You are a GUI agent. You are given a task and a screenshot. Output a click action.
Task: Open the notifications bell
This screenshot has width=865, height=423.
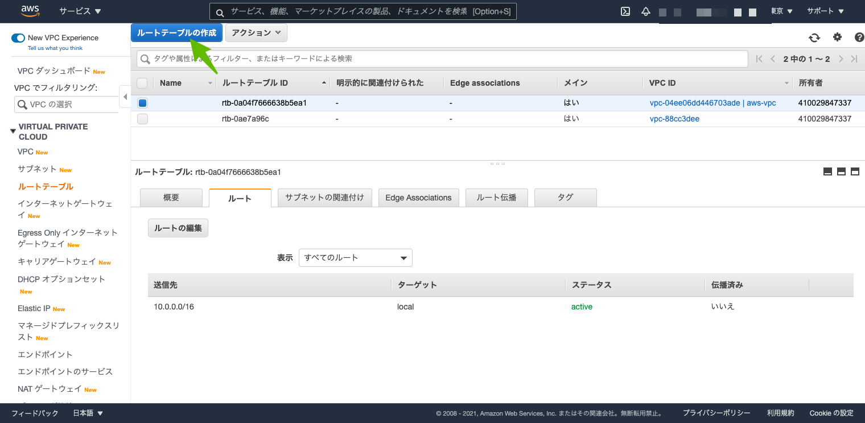click(645, 11)
